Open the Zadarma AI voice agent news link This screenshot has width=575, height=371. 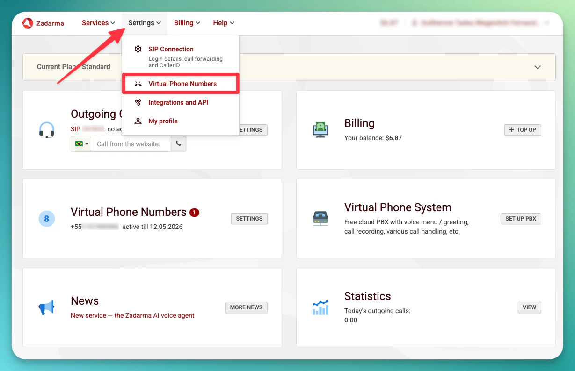(x=132, y=315)
